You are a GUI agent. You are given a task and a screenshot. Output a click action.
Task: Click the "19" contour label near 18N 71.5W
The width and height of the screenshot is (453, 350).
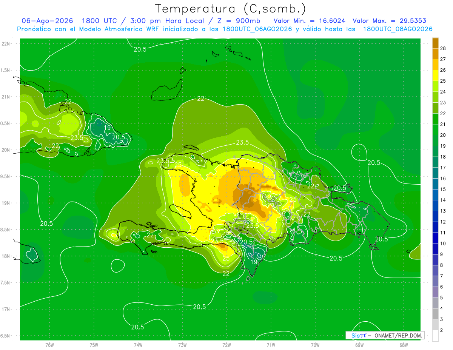tap(254, 262)
